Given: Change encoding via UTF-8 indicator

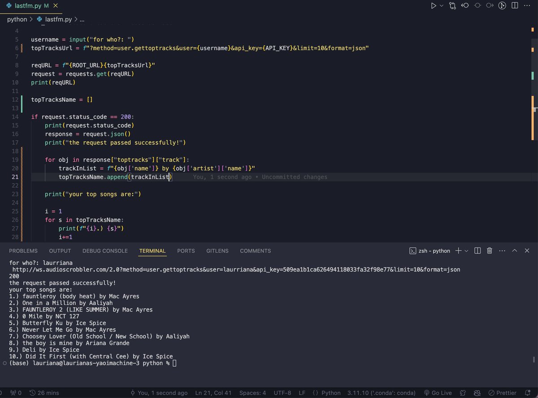Looking at the screenshot, I should tap(282, 393).
